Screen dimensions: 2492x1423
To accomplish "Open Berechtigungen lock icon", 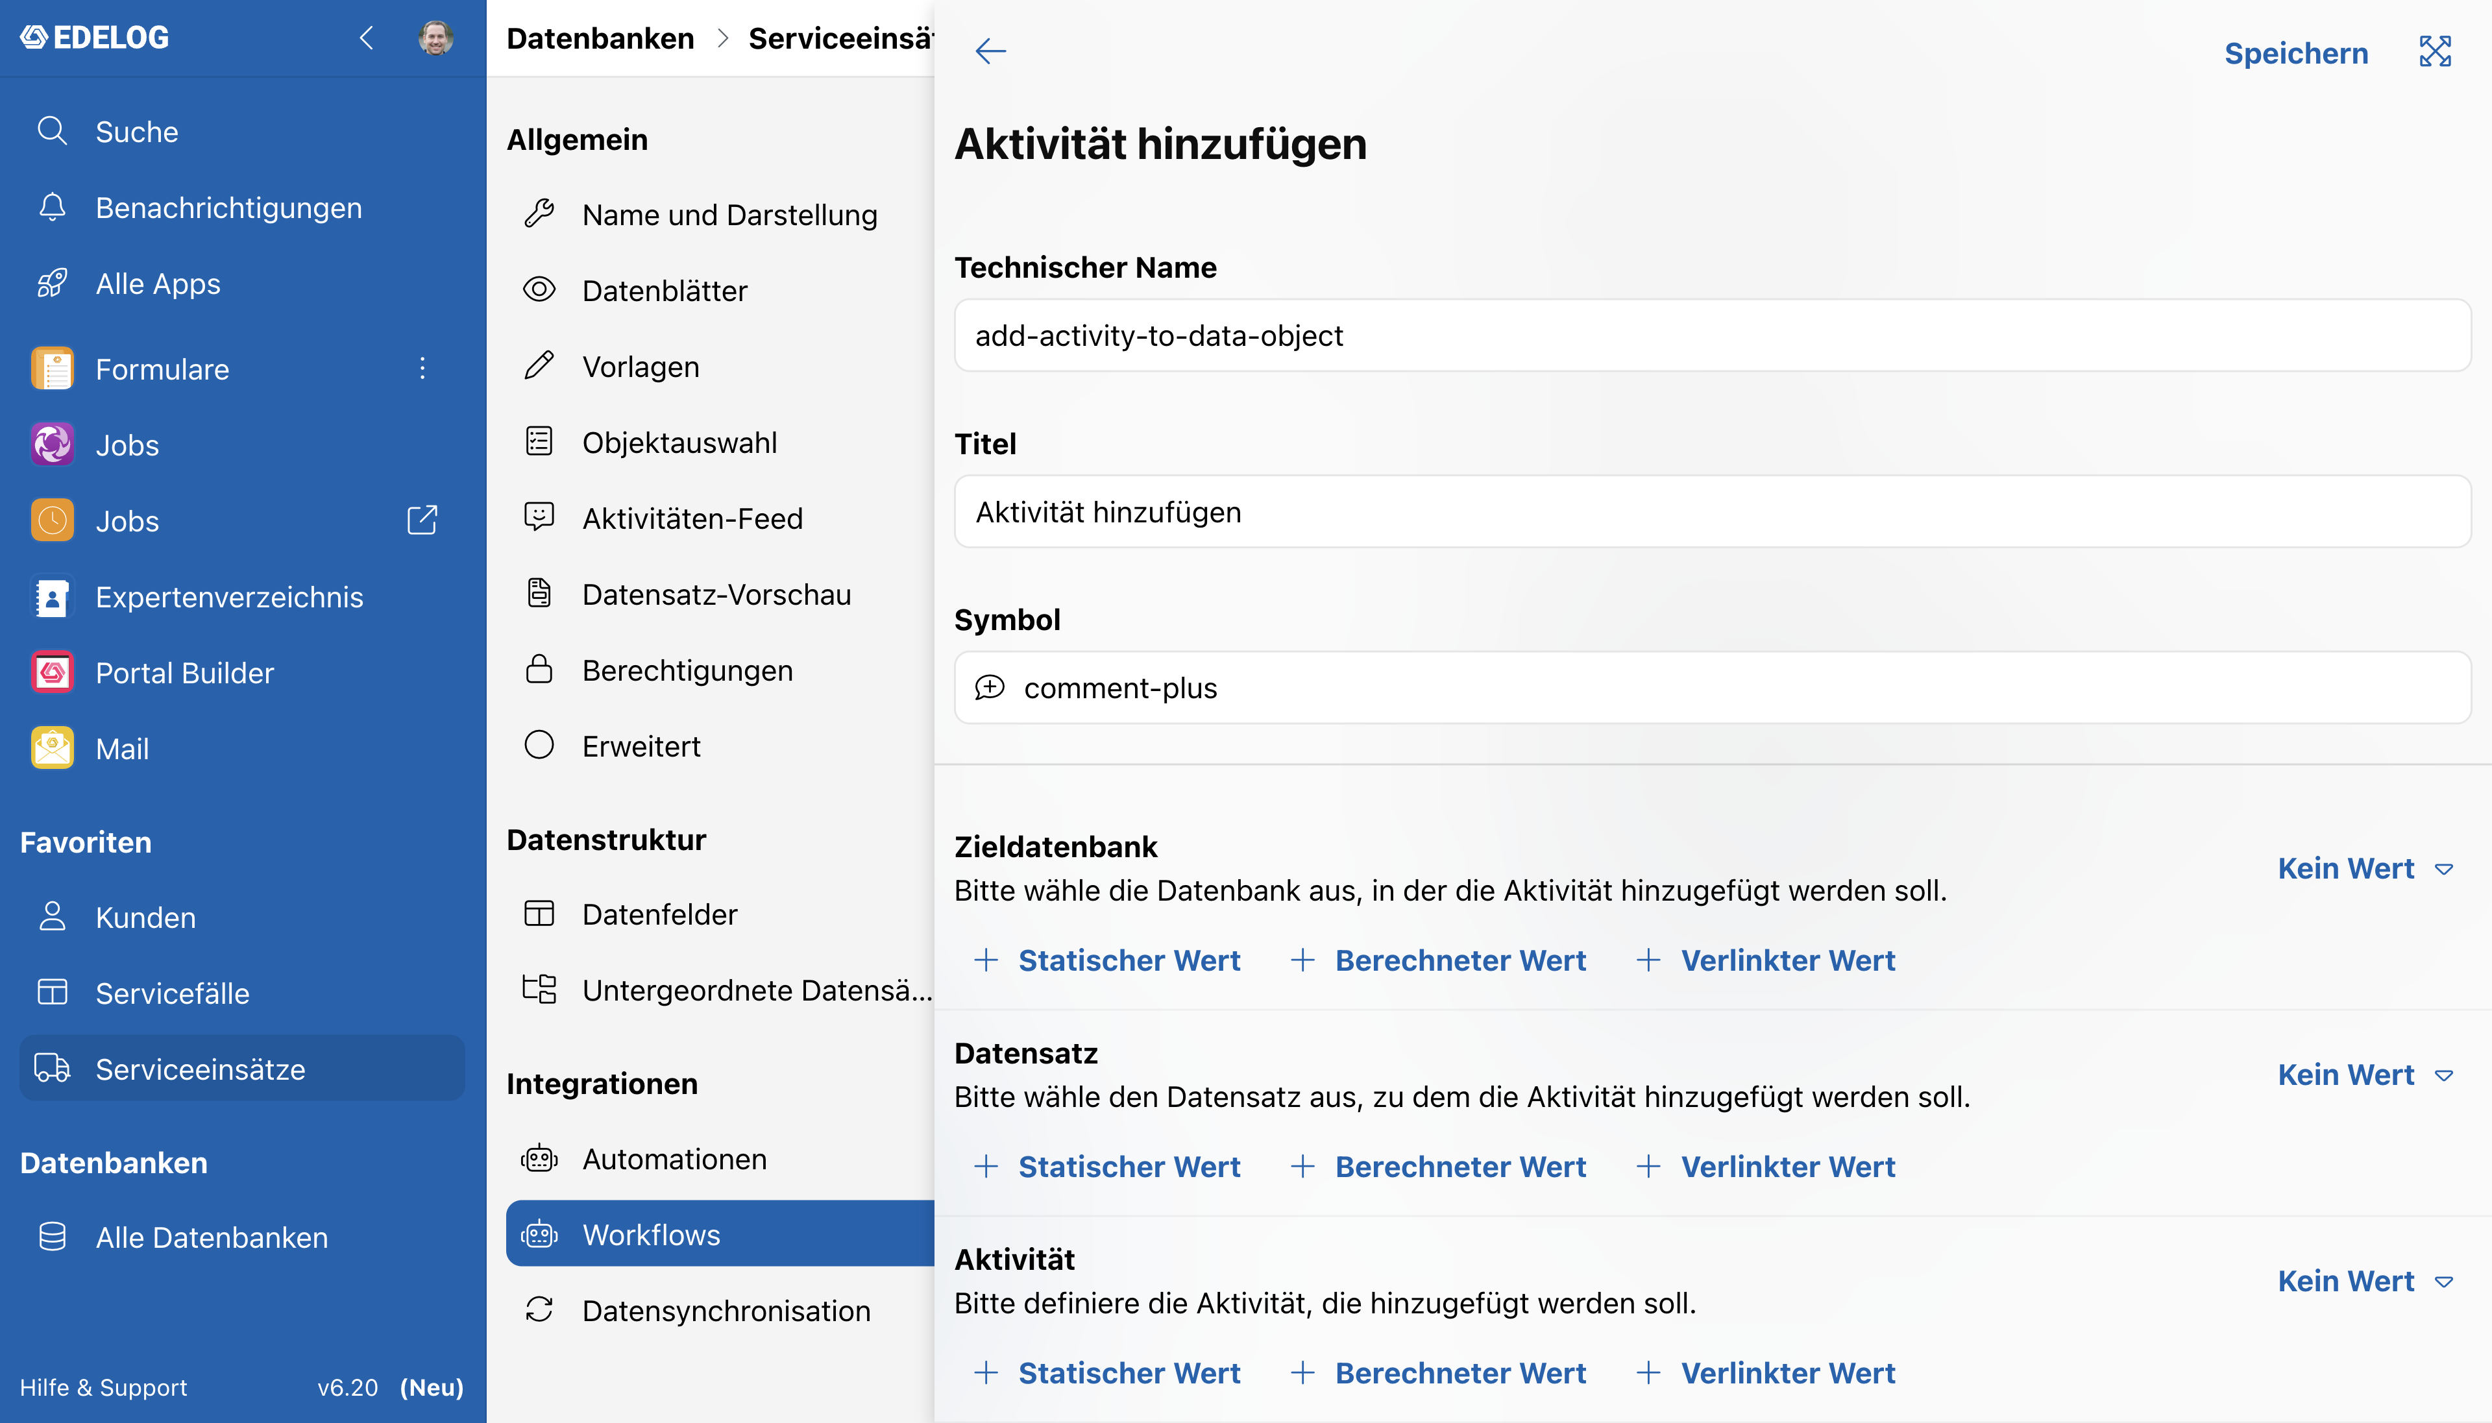I will coord(539,668).
